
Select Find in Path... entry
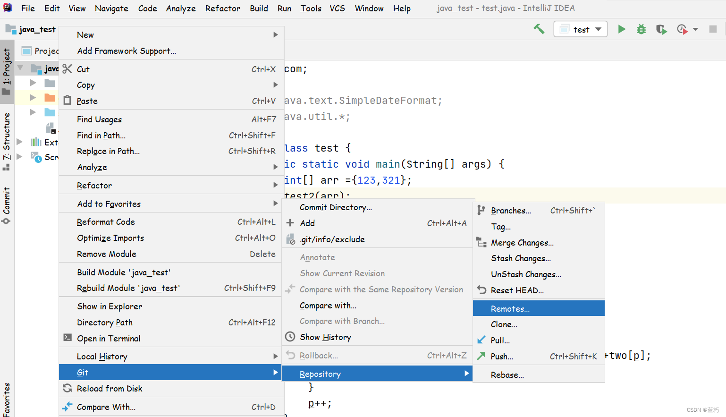(x=172, y=136)
